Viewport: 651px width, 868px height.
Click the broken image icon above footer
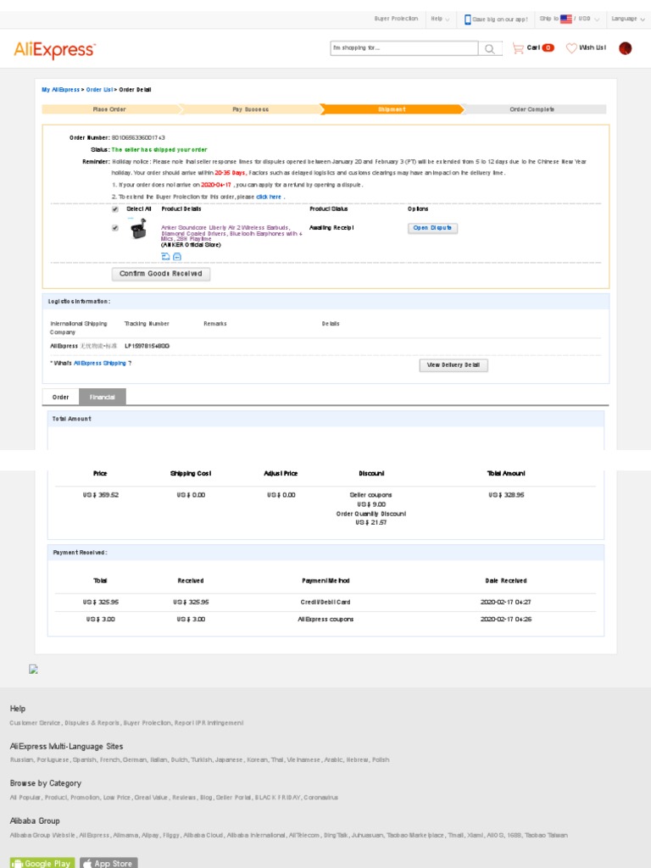pyautogui.click(x=33, y=669)
